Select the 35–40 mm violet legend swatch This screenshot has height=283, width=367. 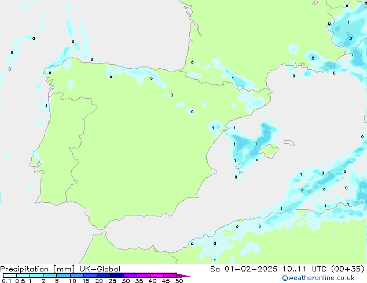tap(144, 275)
